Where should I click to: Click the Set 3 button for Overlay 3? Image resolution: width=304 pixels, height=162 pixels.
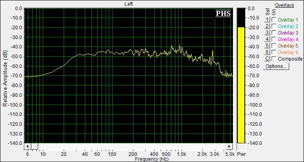click(267, 33)
